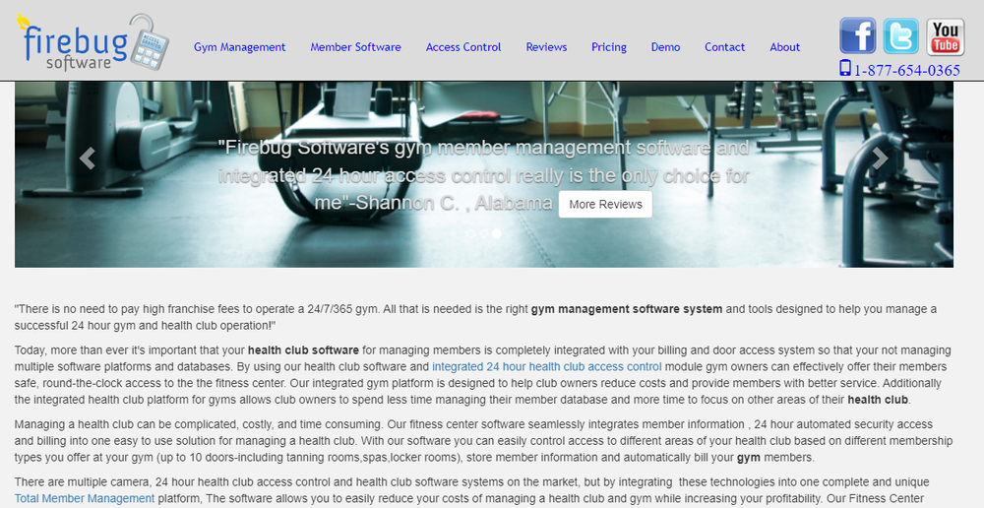Select the second carousel indicator dot
The height and width of the screenshot is (508, 984).
click(x=484, y=233)
